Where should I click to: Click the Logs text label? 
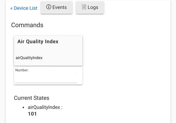coord(93,7)
